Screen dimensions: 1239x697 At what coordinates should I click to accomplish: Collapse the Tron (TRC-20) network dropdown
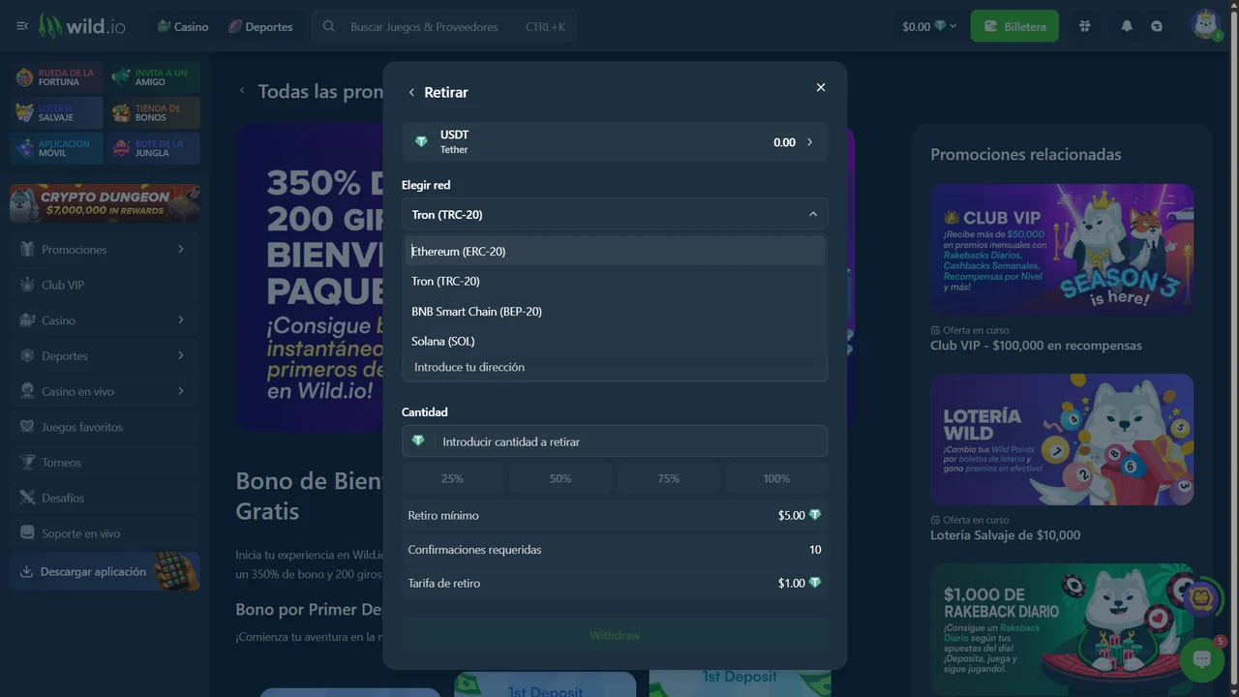point(615,214)
